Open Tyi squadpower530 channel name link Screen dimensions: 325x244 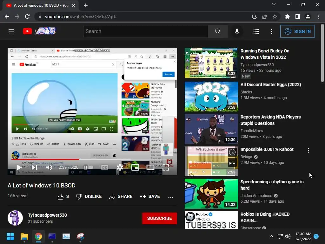point(47,215)
